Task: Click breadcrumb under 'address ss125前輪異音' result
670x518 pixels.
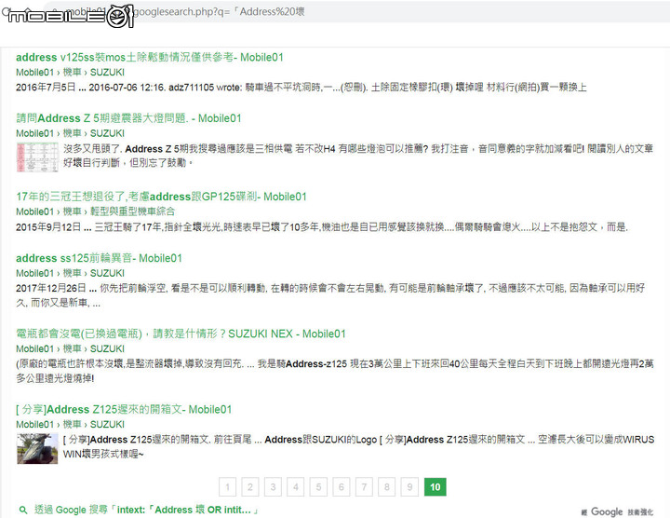Action: pos(70,273)
